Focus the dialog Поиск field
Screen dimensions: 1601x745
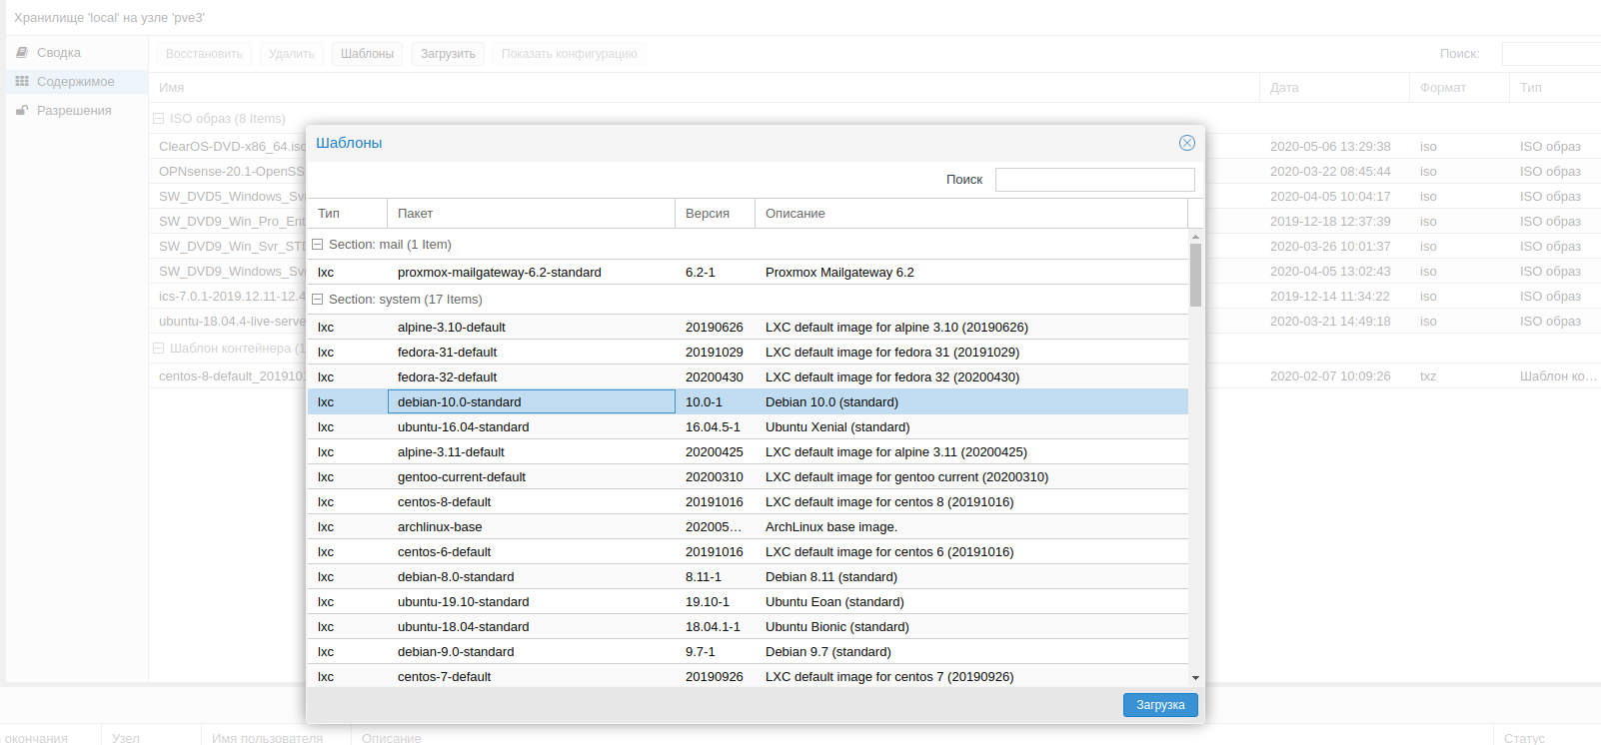coord(1095,180)
